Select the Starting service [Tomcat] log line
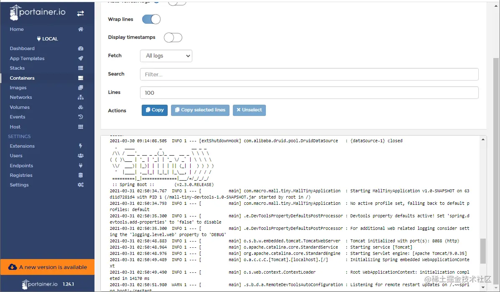The image size is (500, 292). click(261, 247)
